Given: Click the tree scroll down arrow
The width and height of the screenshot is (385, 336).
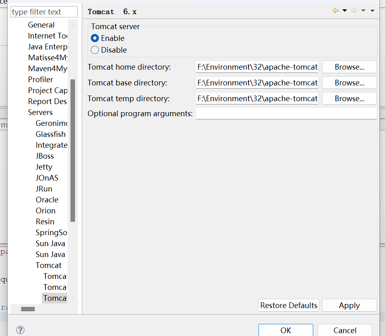Looking at the screenshot, I should coord(73,298).
